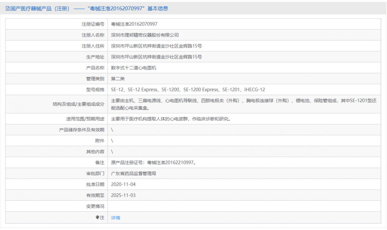
Task: Select registration number value 粤械注准20162070997
Action: (134, 24)
